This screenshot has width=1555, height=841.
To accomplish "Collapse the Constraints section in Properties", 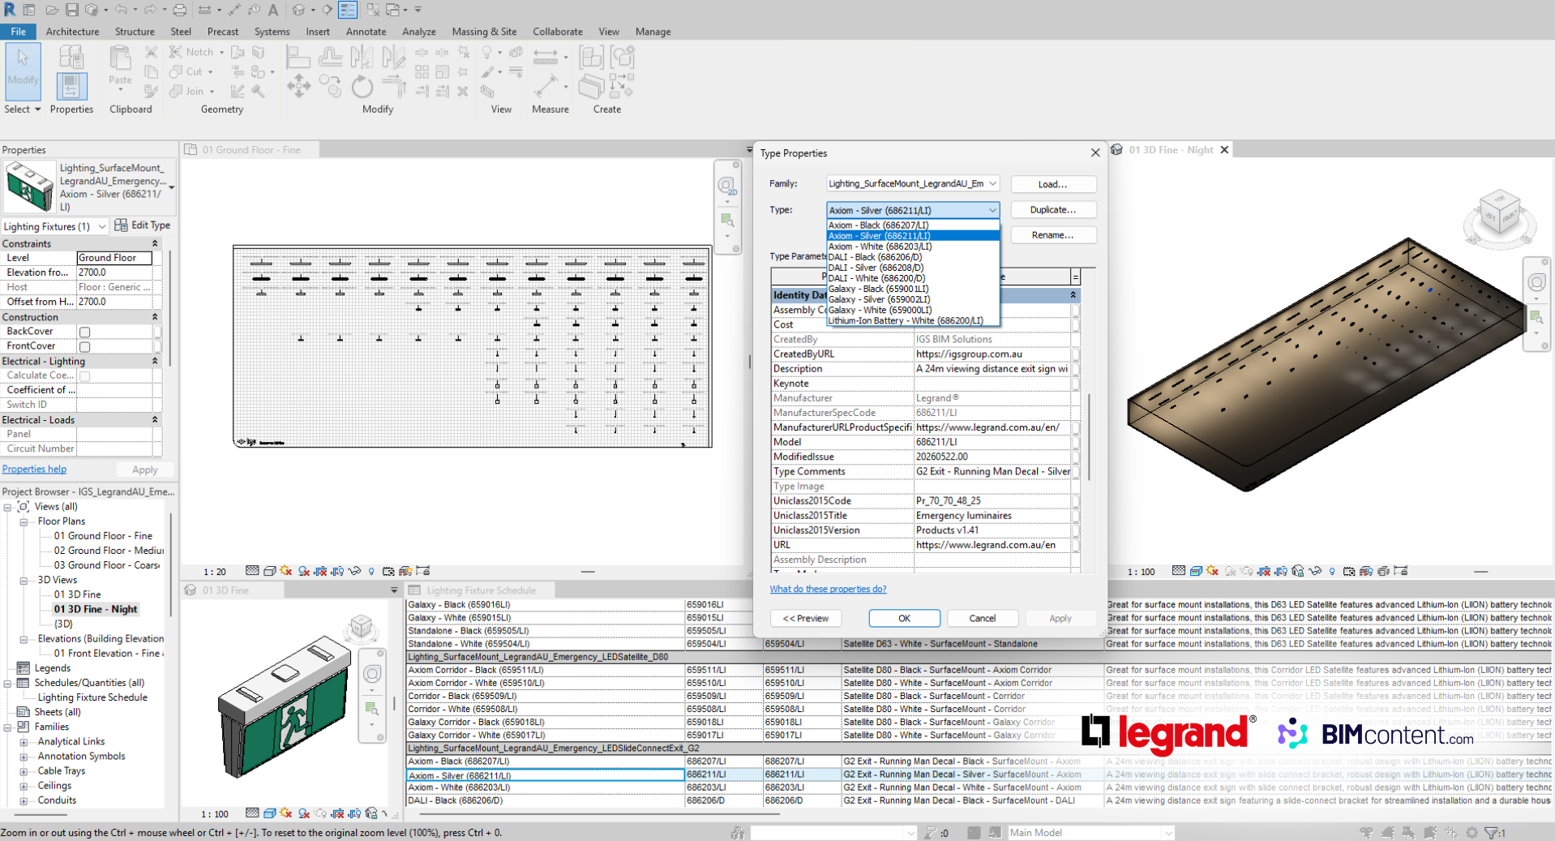I will pyautogui.click(x=155, y=243).
